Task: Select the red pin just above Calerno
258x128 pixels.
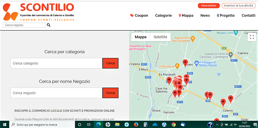Action: [223, 103]
